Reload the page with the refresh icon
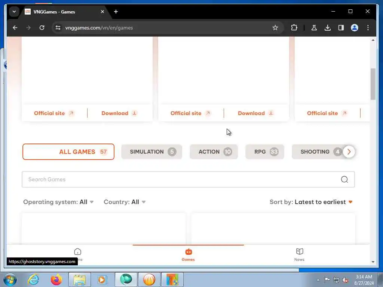This screenshot has height=287, width=383. tap(42, 28)
